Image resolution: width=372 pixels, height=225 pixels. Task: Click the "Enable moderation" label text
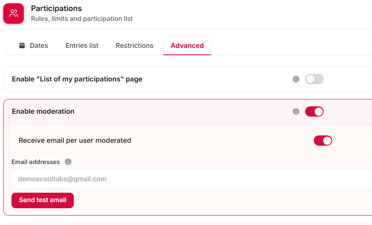click(43, 111)
